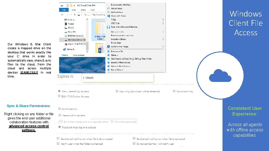Click the DVD RW Drive disc icon
Viewport: 269px width, 151px height.
pyautogui.click(x=66, y=36)
